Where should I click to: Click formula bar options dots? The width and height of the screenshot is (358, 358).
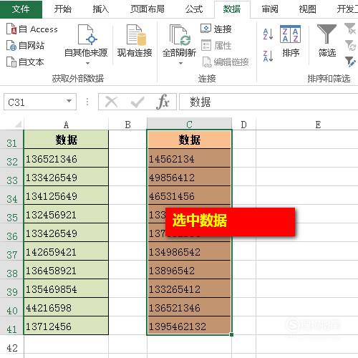(87, 102)
